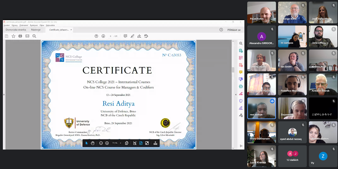
Task: Select the Certificate_seřazen... document tab
Action: point(59,30)
